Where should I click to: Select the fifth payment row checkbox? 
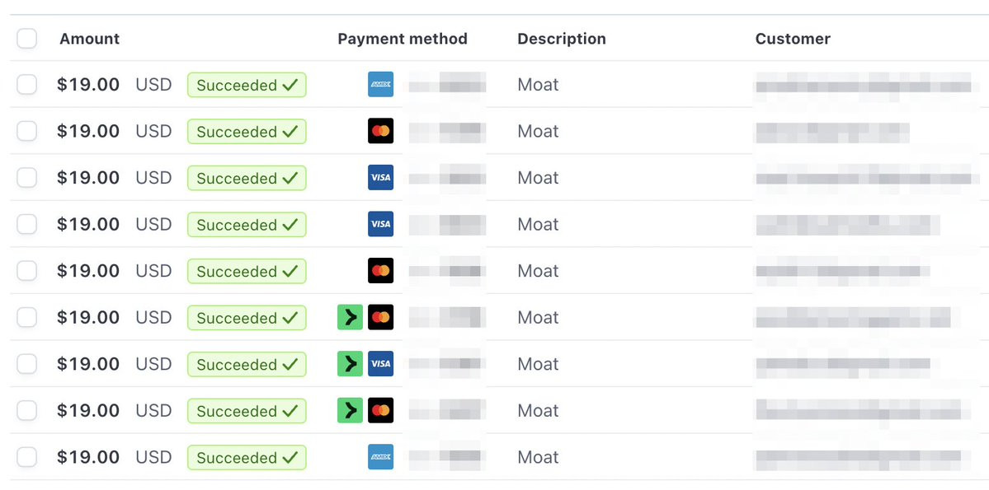click(x=27, y=270)
